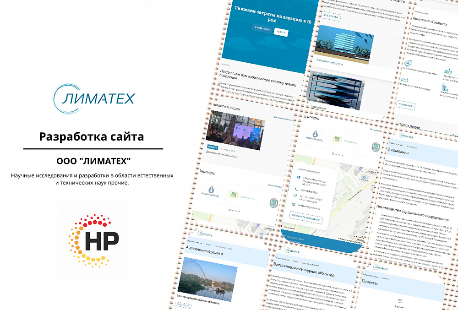Click the Центральный офис label in contact card
Screen dimensions: 458x310
point(309,170)
